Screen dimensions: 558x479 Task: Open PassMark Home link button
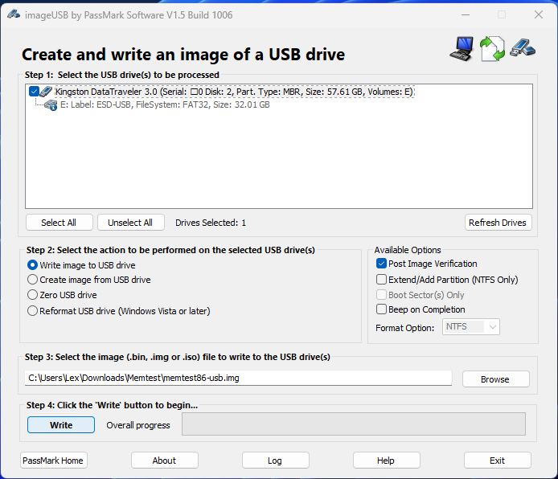(x=53, y=461)
